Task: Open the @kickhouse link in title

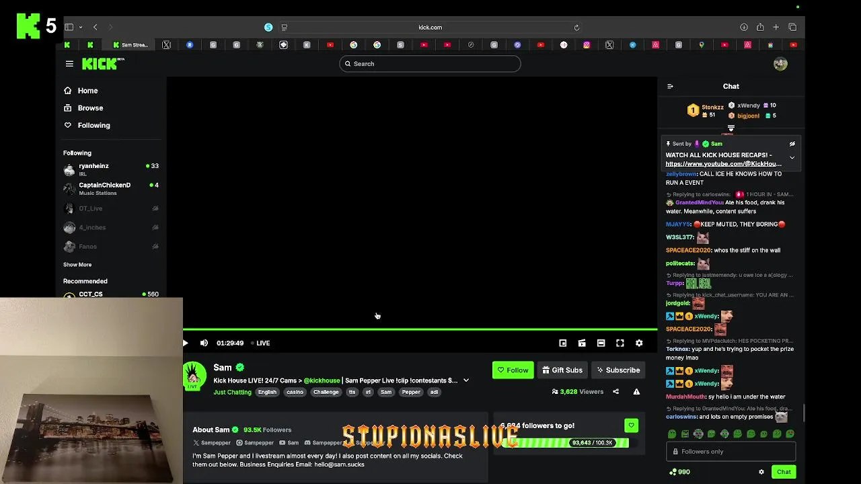Action: point(322,380)
